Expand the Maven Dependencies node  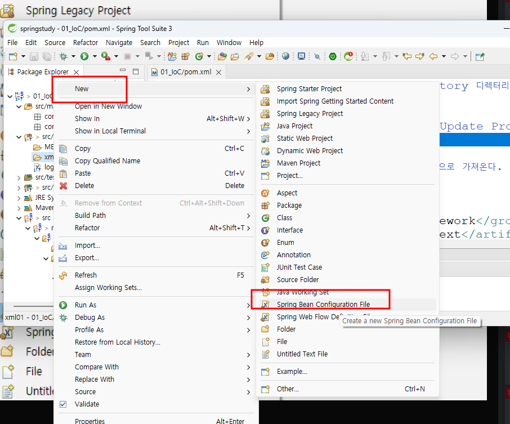(19, 208)
